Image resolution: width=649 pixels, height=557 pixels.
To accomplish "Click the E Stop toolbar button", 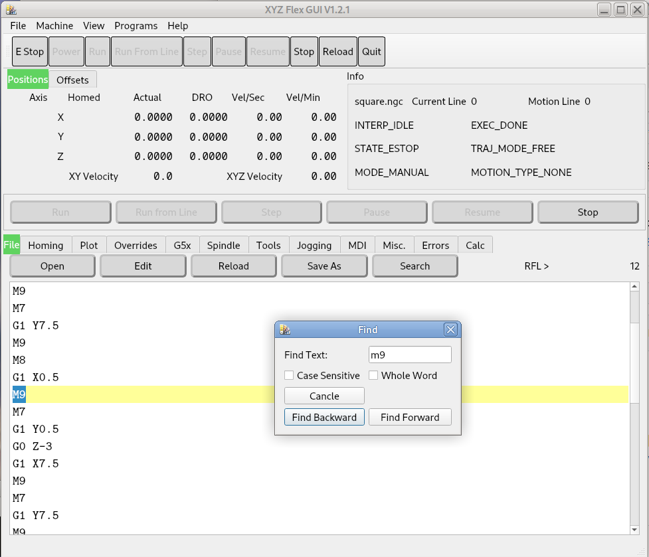I will point(30,51).
